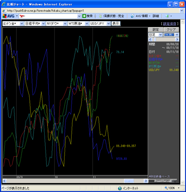Viewport: 186px width, 192px height.
Task: Open the ロンドン金 instrument dropdown
Action: pyautogui.click(x=13, y=24)
